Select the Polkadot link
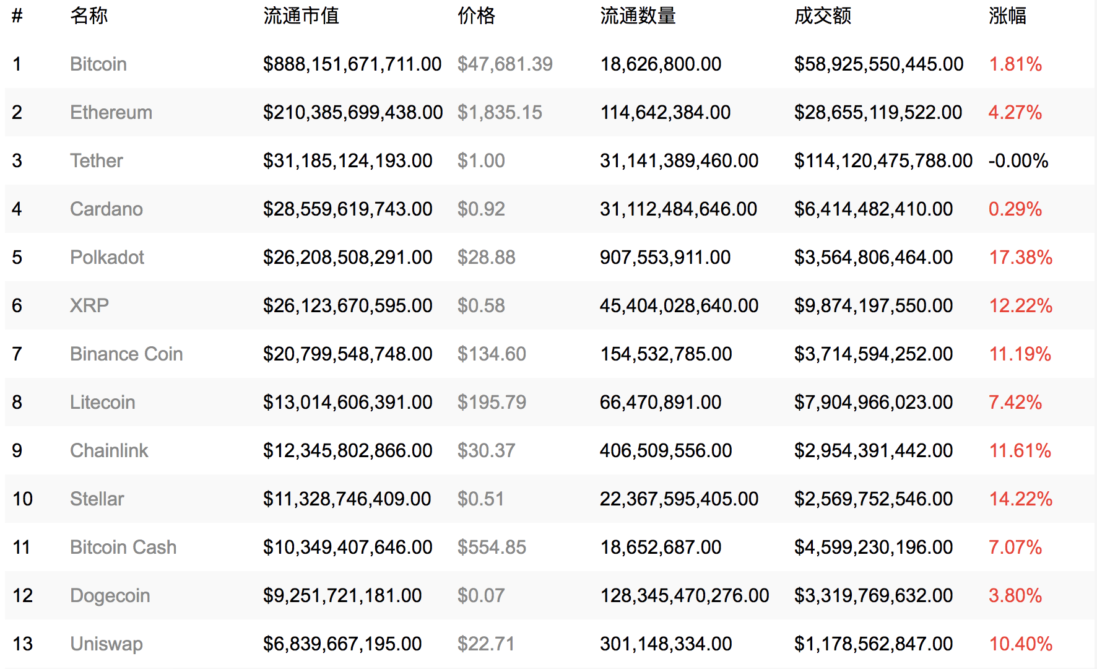The height and width of the screenshot is (669, 1097). click(106, 257)
